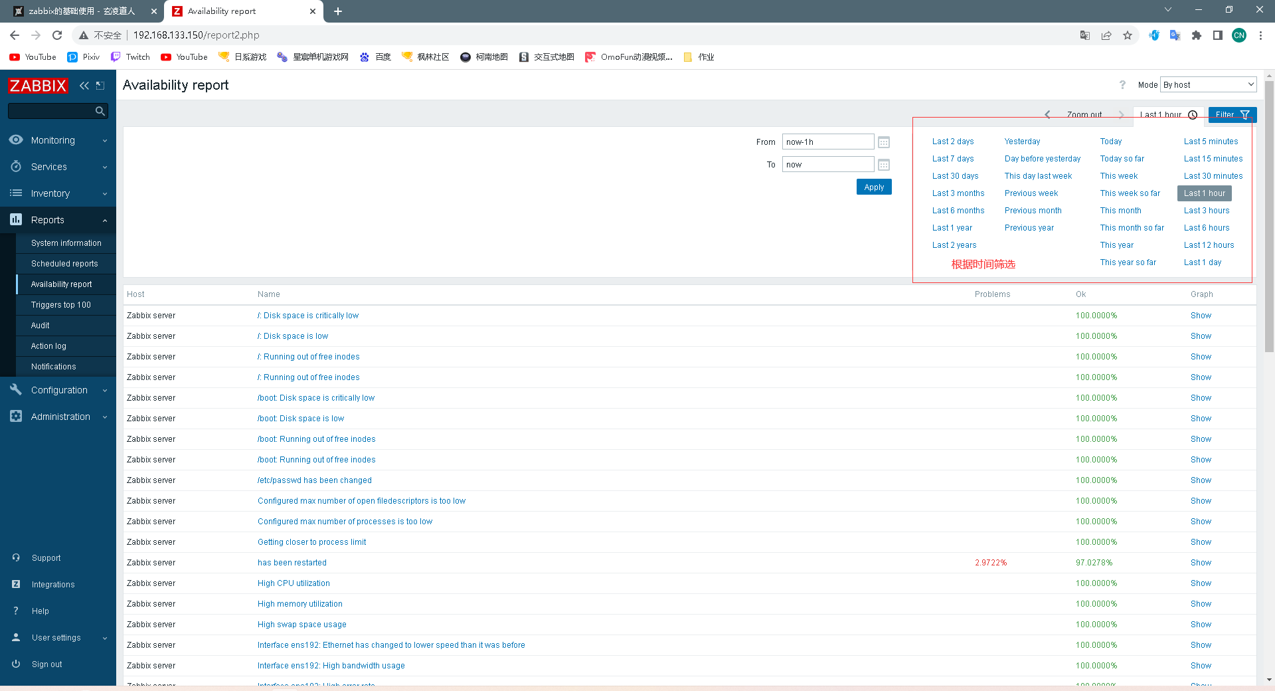This screenshot has width=1275, height=691.
Task: Open the browser tab search chevron
Action: 1168,10
